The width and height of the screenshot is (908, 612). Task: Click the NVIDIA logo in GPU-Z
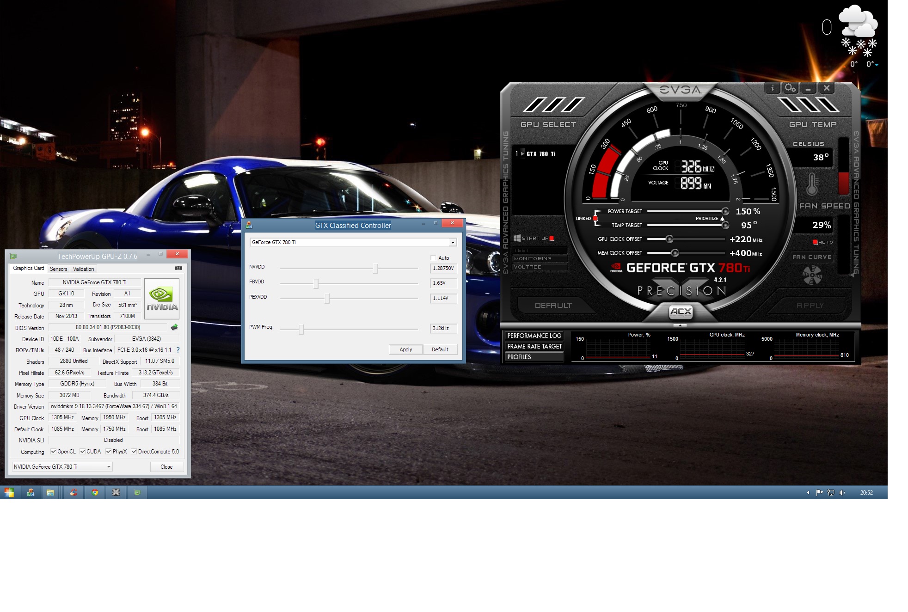(x=162, y=299)
